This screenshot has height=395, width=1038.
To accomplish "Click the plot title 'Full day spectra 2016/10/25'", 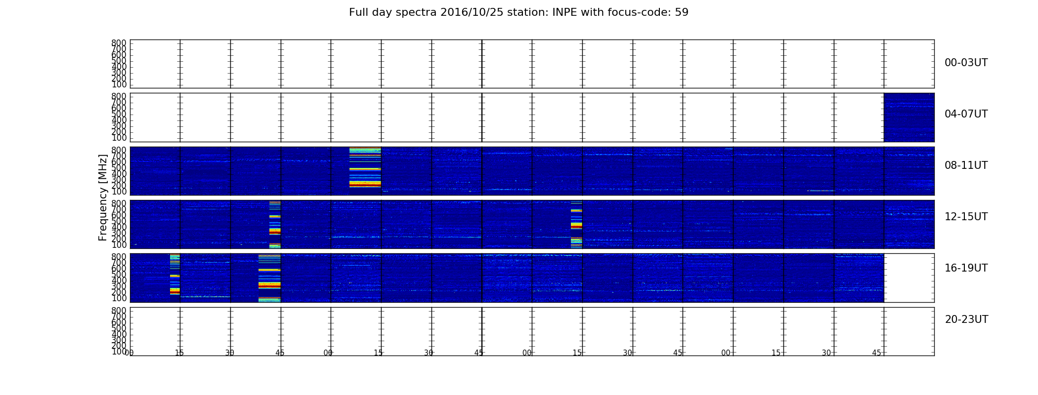I will point(519,12).
